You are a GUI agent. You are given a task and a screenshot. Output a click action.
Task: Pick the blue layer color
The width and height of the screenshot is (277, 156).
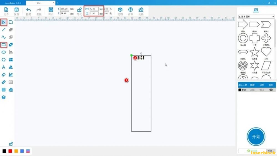(x=22, y=151)
